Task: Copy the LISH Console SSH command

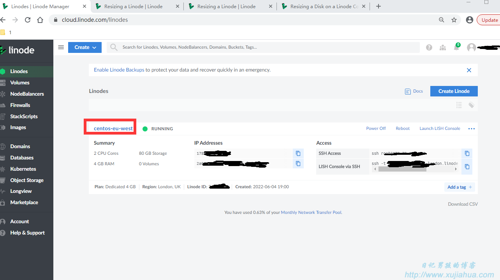Action: pyautogui.click(x=467, y=166)
